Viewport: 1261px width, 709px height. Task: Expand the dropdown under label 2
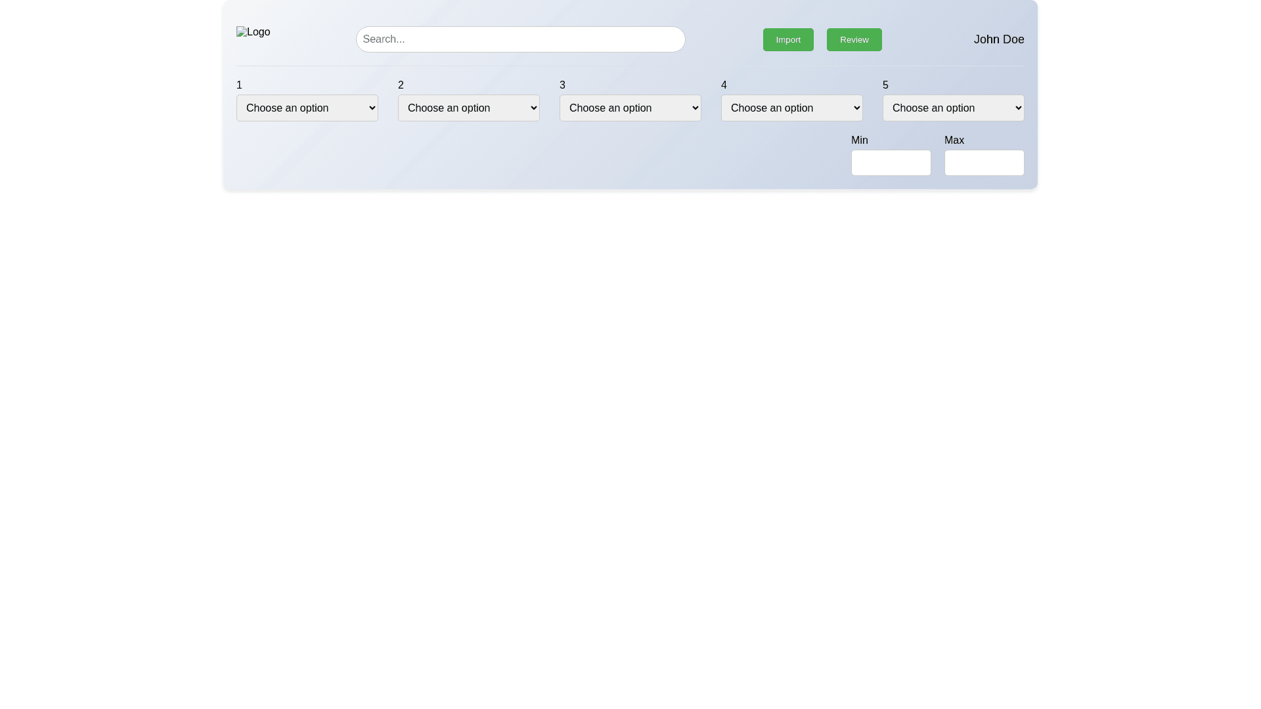tap(468, 108)
